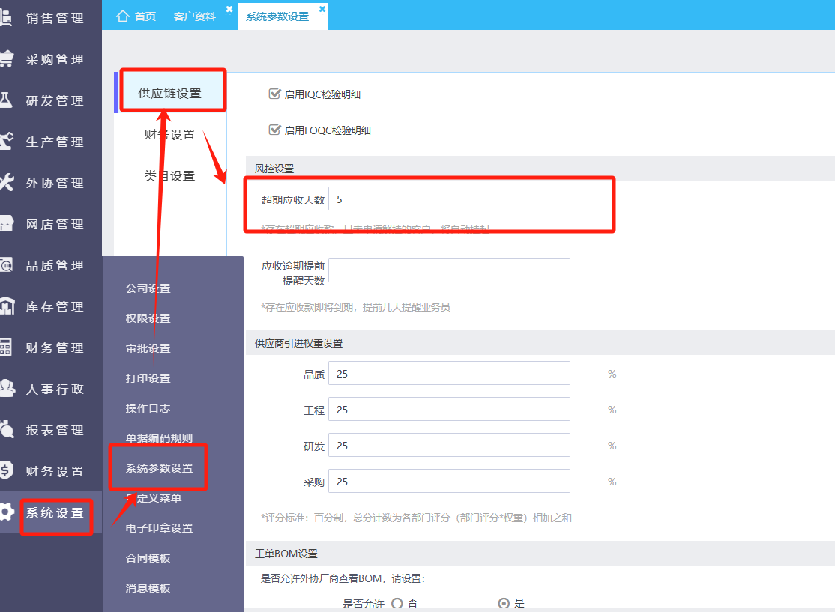Click the 外协管理 tools icon
Viewport: 835px width, 612px height.
coord(6,182)
